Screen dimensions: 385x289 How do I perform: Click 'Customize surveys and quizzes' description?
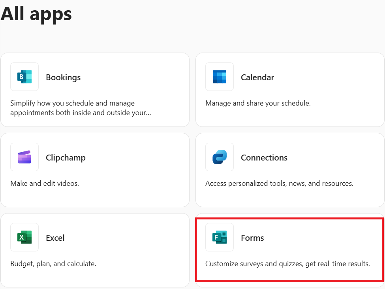[x=287, y=264]
